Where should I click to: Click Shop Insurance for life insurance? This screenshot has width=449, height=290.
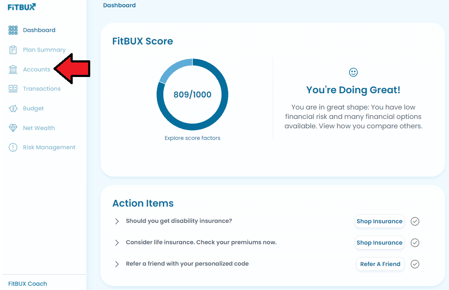tap(379, 243)
